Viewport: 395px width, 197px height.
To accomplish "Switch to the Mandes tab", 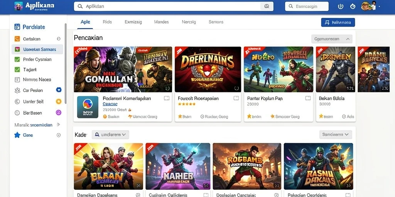I will click(x=162, y=22).
